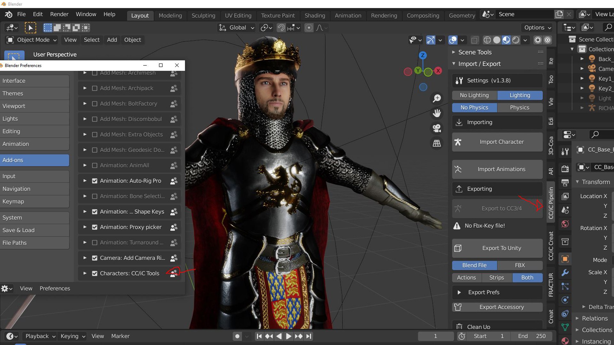Image resolution: width=614 pixels, height=345 pixels.
Task: Select Physics toggle option
Action: click(520, 108)
